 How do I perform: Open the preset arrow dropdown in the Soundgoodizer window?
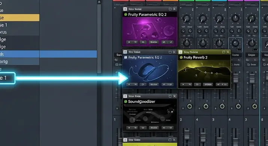[x=132, y=128]
